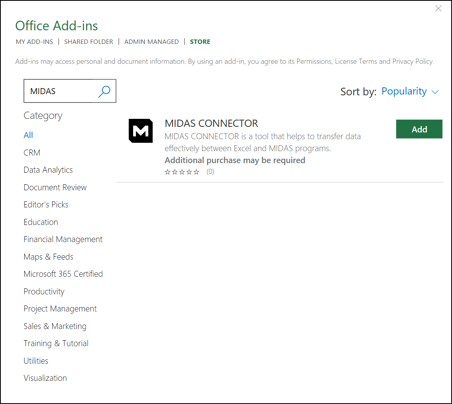452x404 pixels.
Task: Switch to the MY ADD-INS tab
Action: point(34,41)
